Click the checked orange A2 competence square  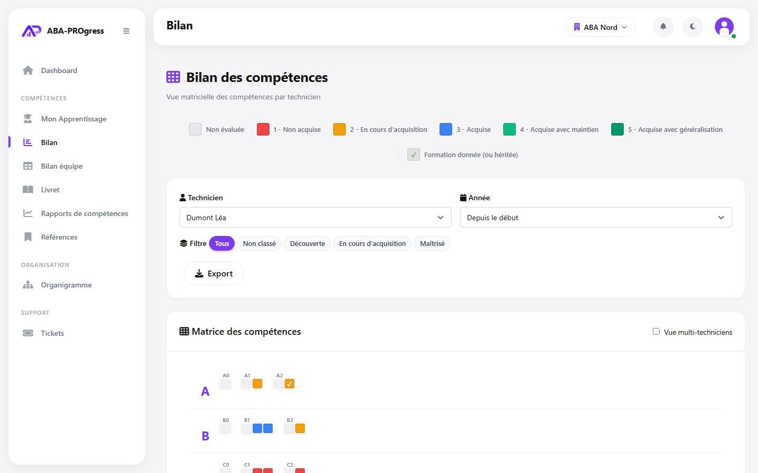pos(290,384)
